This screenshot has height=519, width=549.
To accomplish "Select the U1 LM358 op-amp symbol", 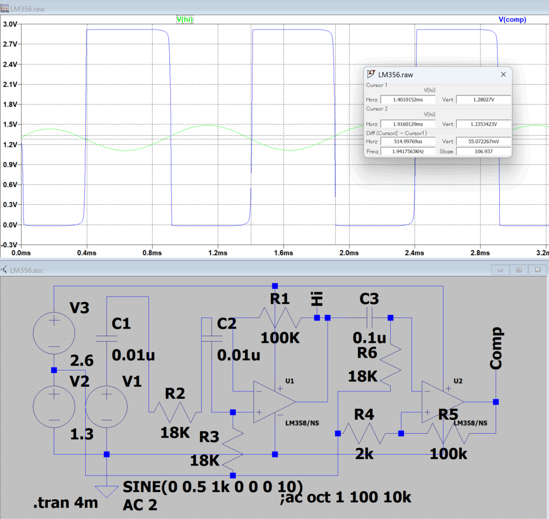I will [x=274, y=402].
